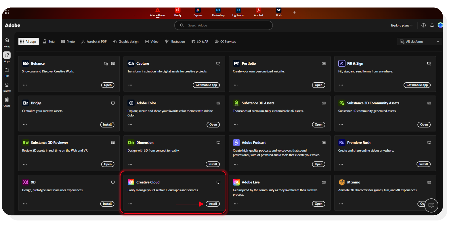This screenshot has height=225, width=450.
Task: Select the 3D & AR filter tab
Action: 200,42
